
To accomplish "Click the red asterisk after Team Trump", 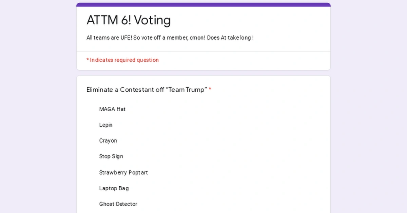I will point(210,89).
